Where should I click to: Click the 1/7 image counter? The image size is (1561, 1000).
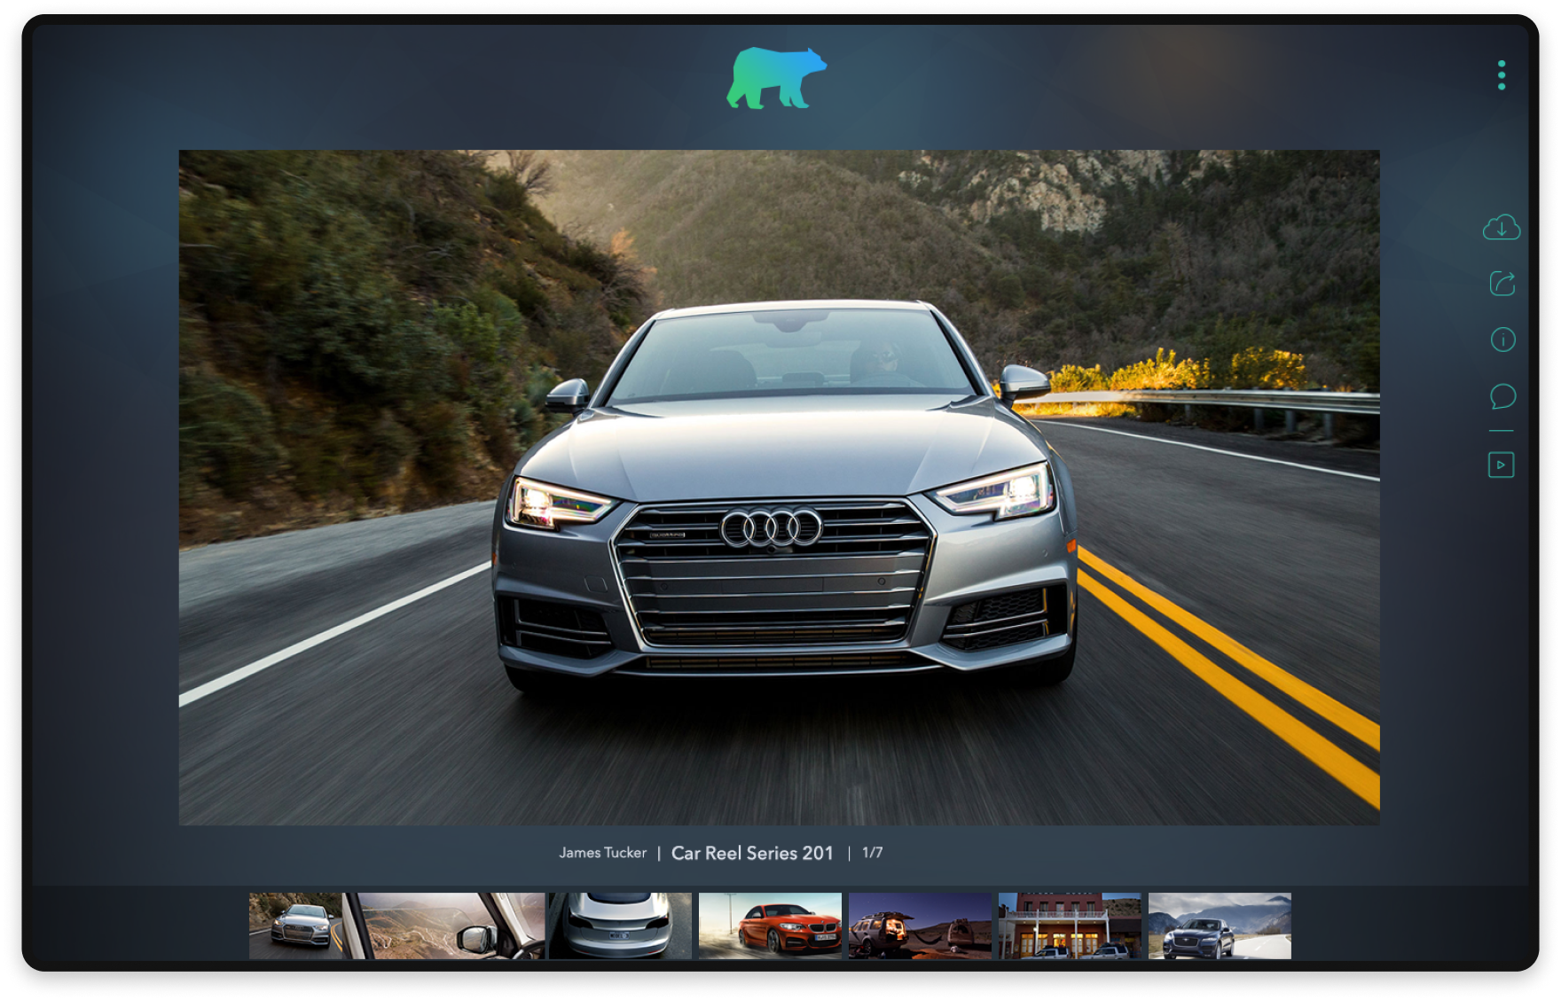click(x=872, y=853)
